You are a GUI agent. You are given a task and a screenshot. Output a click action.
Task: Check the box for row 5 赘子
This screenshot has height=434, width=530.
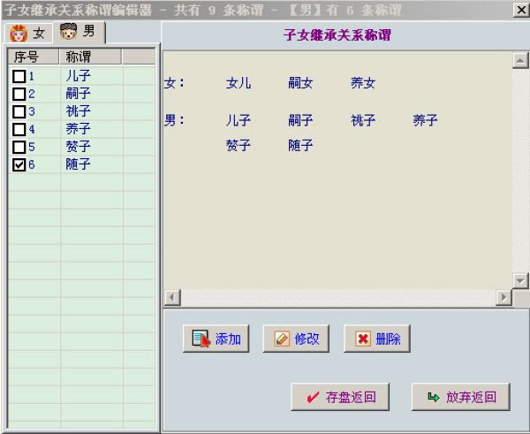click(x=19, y=147)
